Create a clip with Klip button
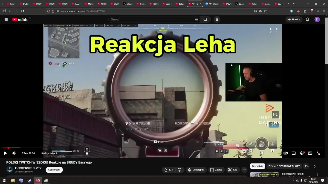This screenshot has width=328, height=184. [x=233, y=170]
